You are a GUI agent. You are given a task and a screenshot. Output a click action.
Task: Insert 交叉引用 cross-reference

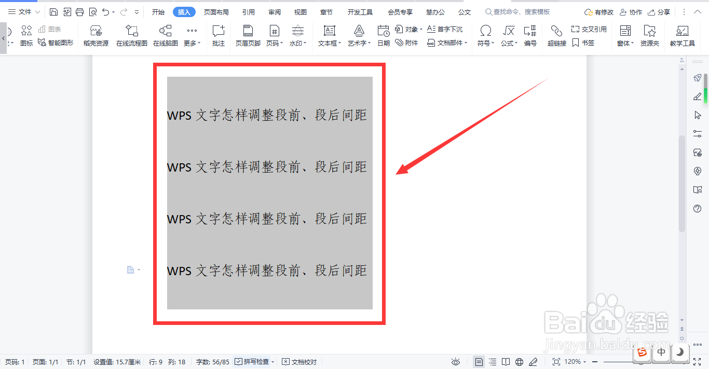point(589,30)
